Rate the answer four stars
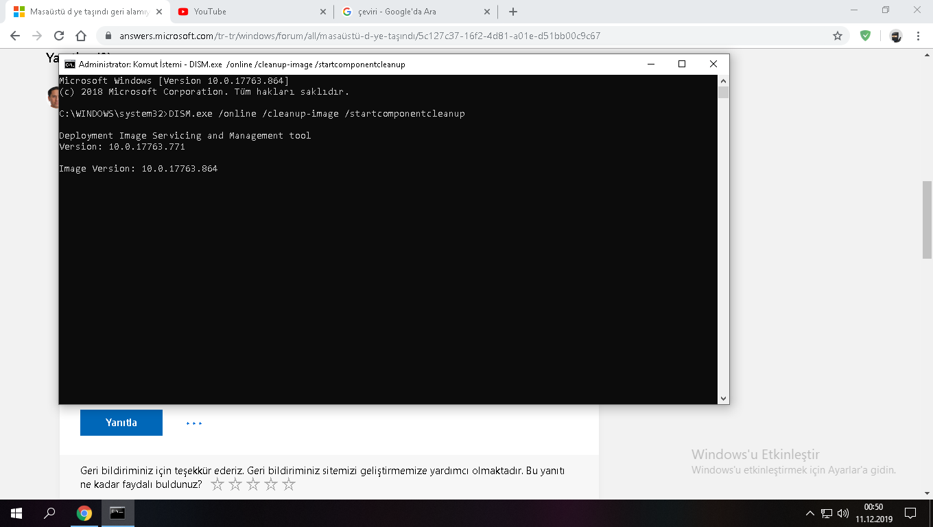This screenshot has height=527, width=933. 271,484
